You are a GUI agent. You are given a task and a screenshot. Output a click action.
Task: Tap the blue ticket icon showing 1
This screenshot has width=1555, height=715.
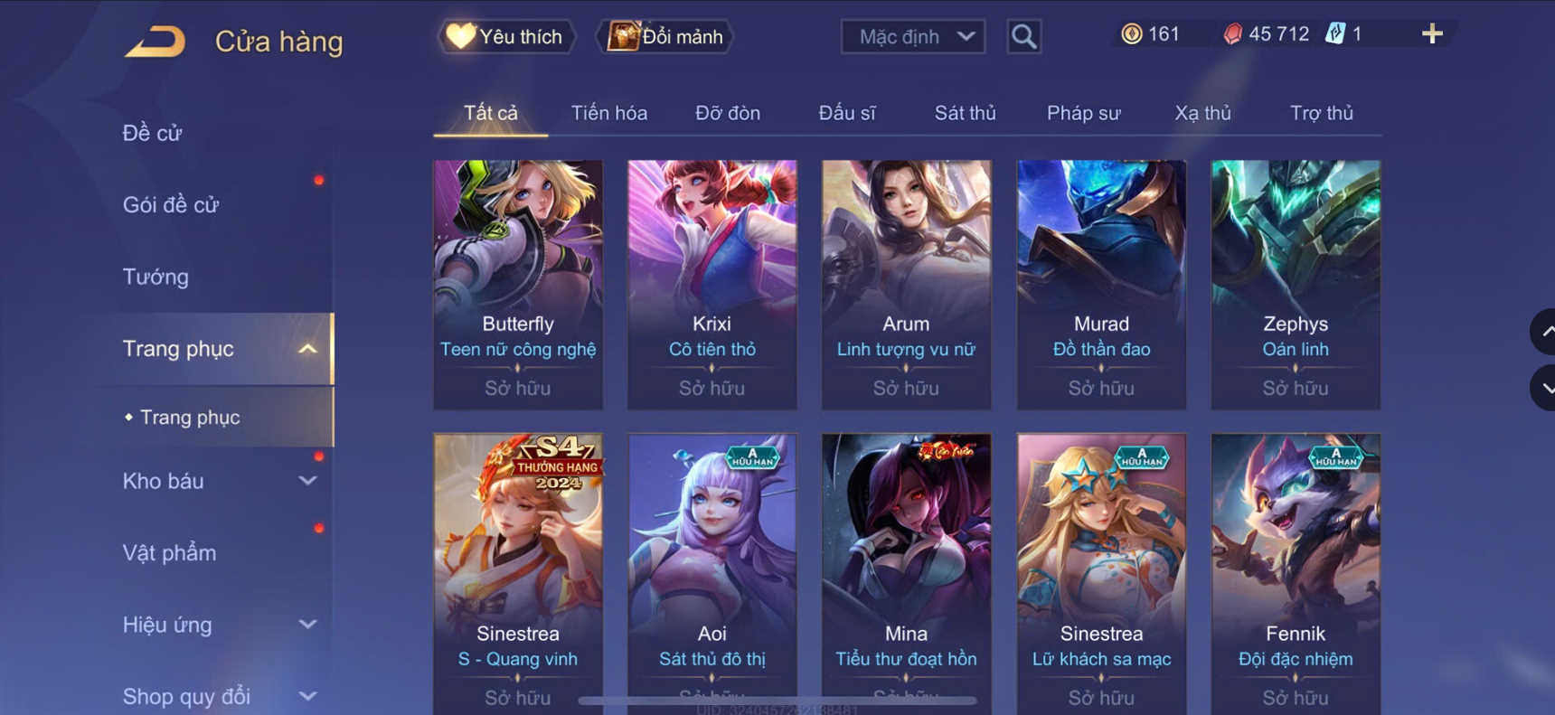click(x=1334, y=34)
